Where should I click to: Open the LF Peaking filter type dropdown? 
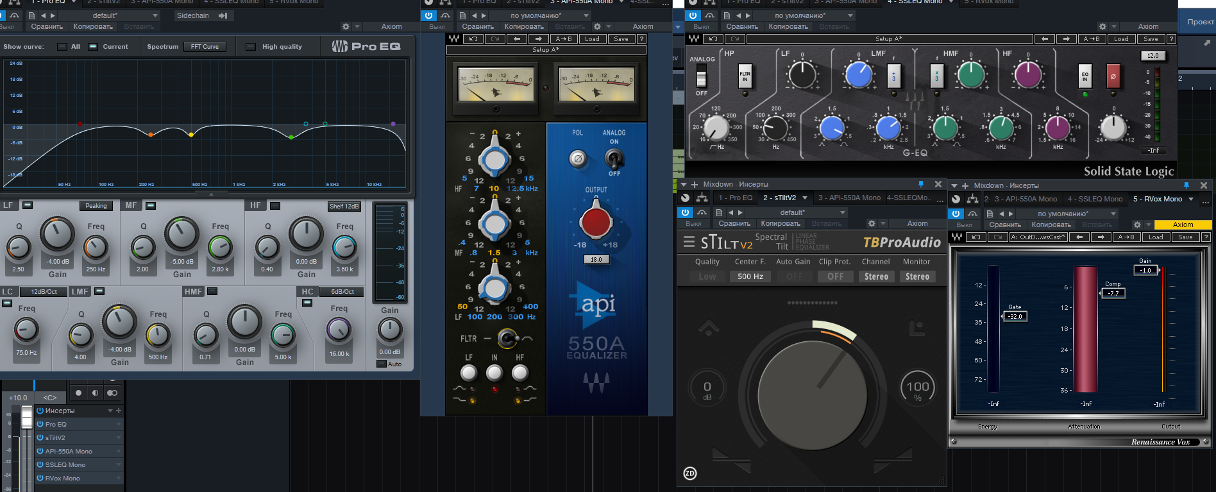point(96,206)
